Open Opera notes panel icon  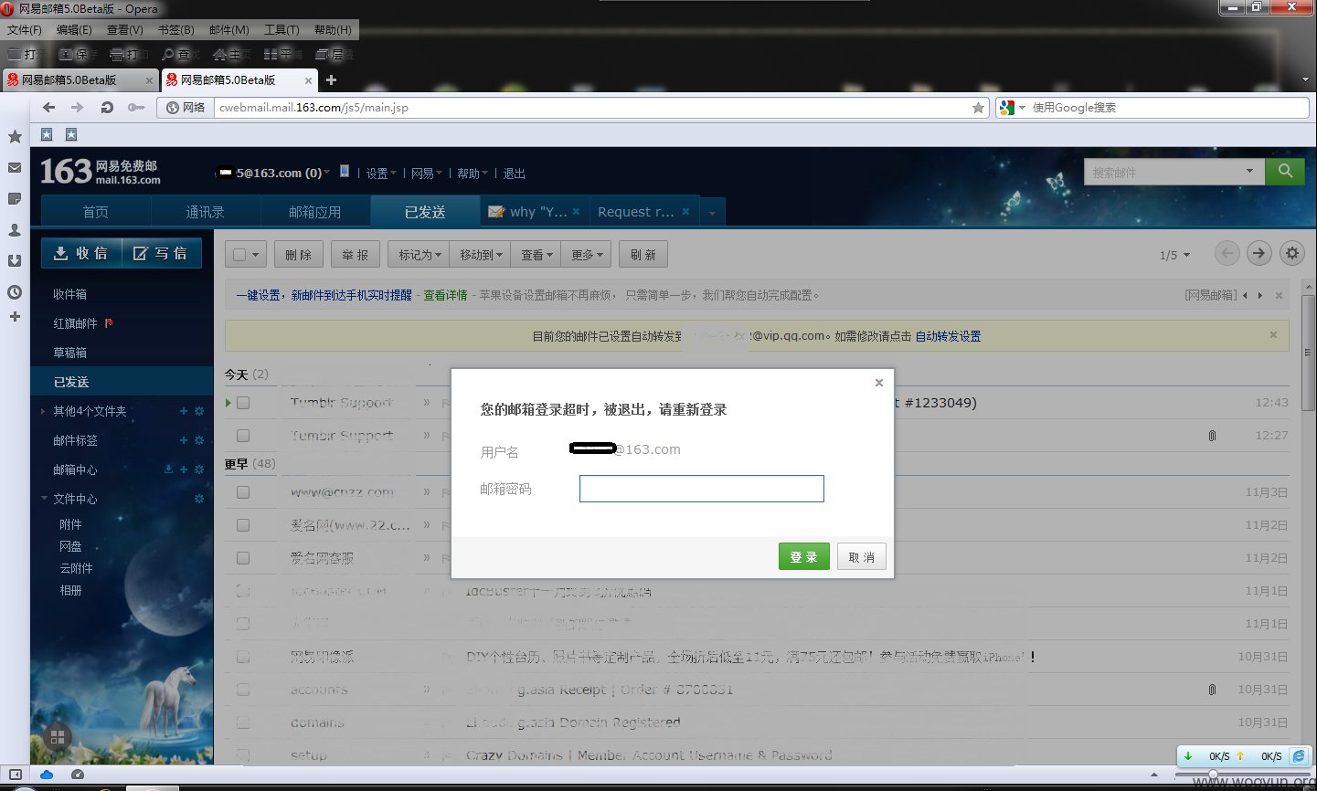pyautogui.click(x=15, y=198)
